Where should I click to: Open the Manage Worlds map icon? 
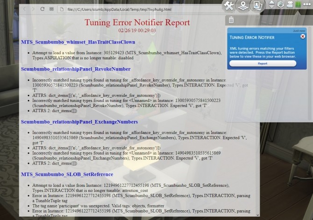click(242, 6)
